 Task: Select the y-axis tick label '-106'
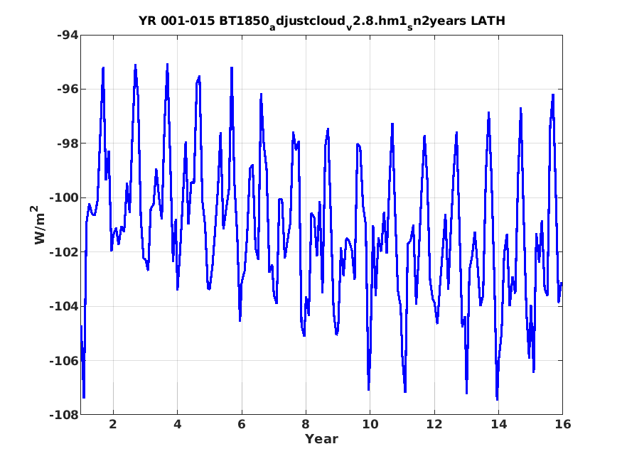click(x=63, y=361)
